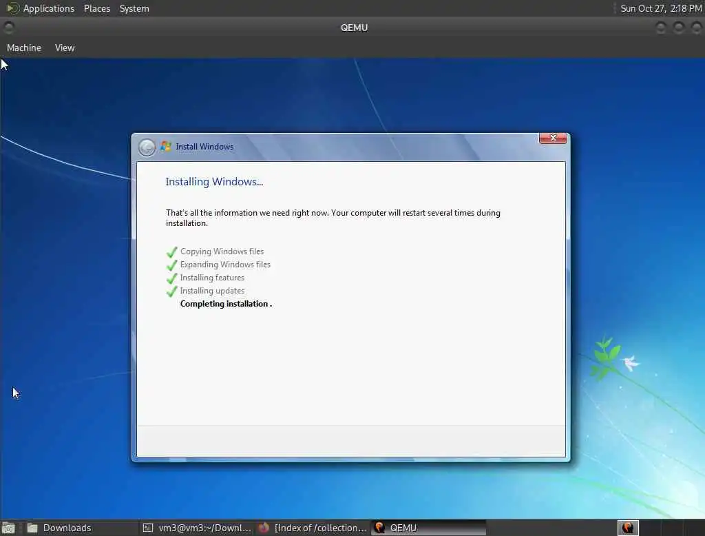Click the Downloads folder icon in taskbar
Image resolution: width=705 pixels, height=536 pixels.
[32, 528]
